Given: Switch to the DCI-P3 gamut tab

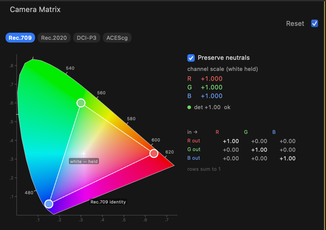Looking at the screenshot, I should coord(87,38).
